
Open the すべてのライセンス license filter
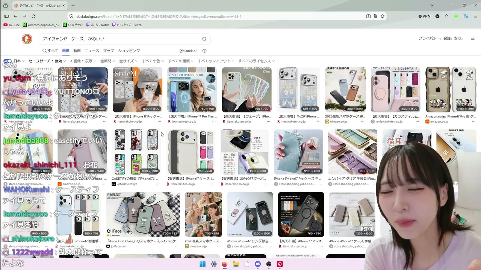coord(256,61)
